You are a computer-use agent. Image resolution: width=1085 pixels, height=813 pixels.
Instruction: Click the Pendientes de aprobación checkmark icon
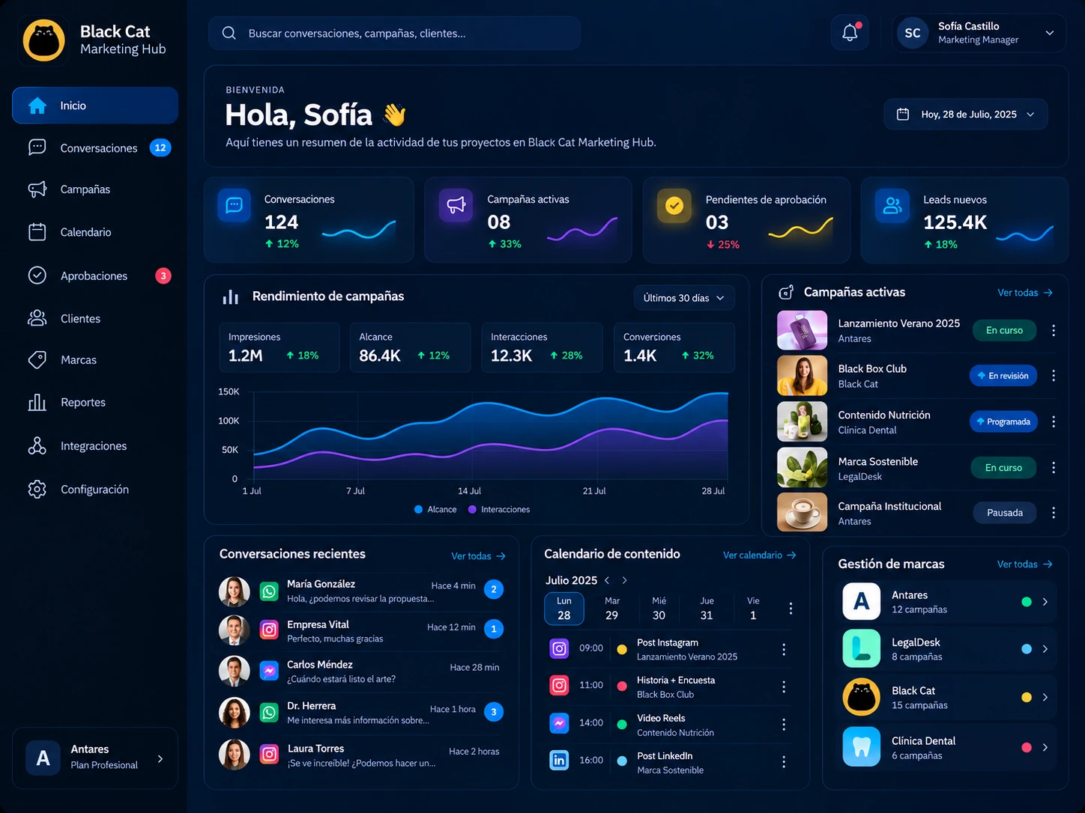coord(674,206)
